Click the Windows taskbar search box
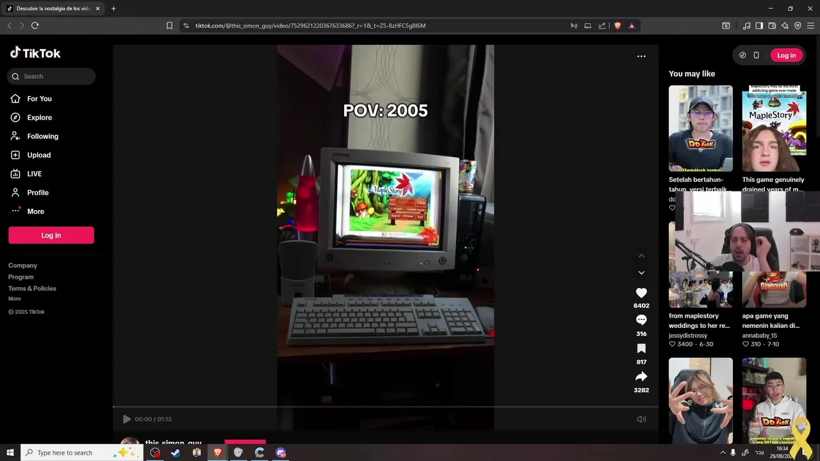This screenshot has height=461, width=820. (82, 453)
